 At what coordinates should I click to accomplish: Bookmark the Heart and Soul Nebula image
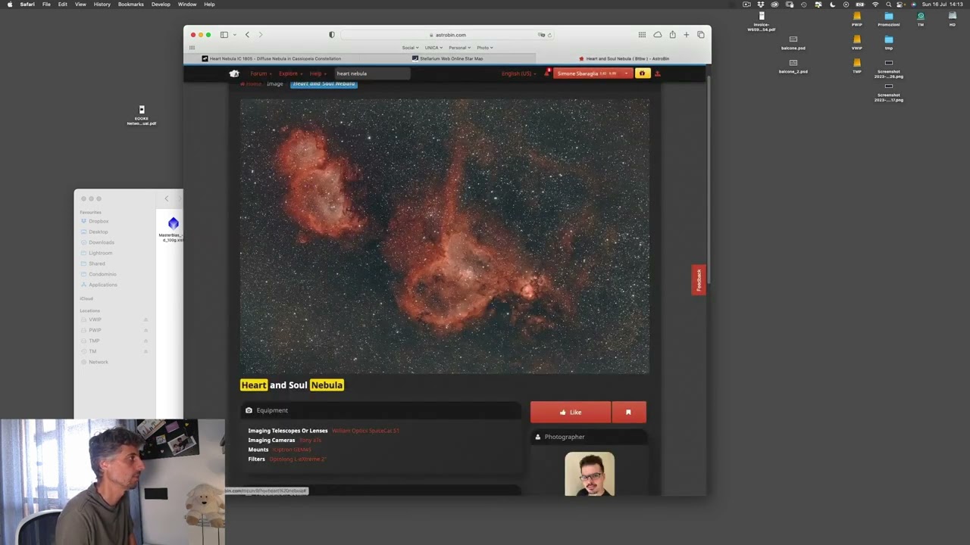pos(628,413)
